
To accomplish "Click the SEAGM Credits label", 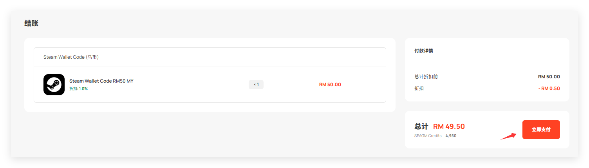I will (428, 136).
